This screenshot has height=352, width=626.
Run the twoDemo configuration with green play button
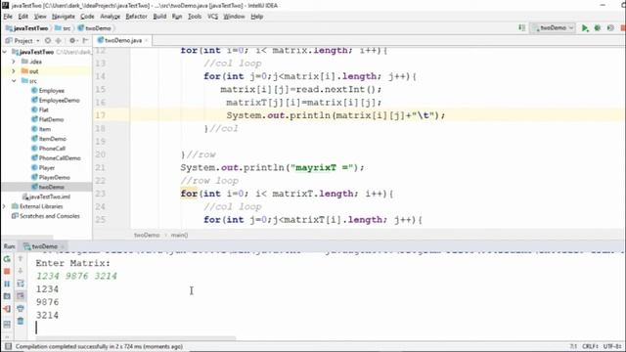[x=585, y=28]
